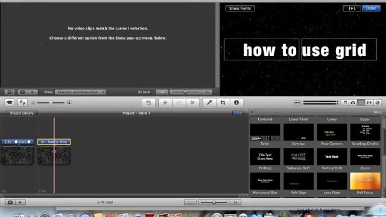The width and height of the screenshot is (386, 217).
Task: Click the '6.4s total' project duration text
Action: click(105, 203)
